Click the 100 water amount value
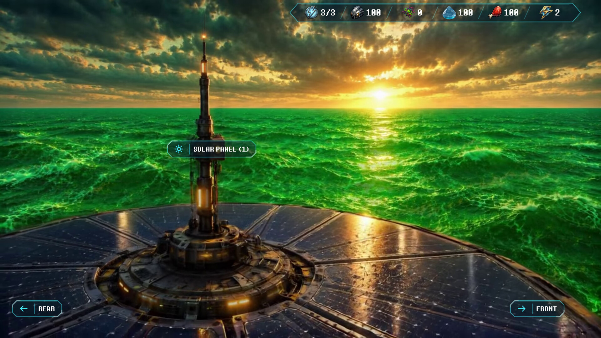Viewport: 601px width, 338px height. point(465,13)
